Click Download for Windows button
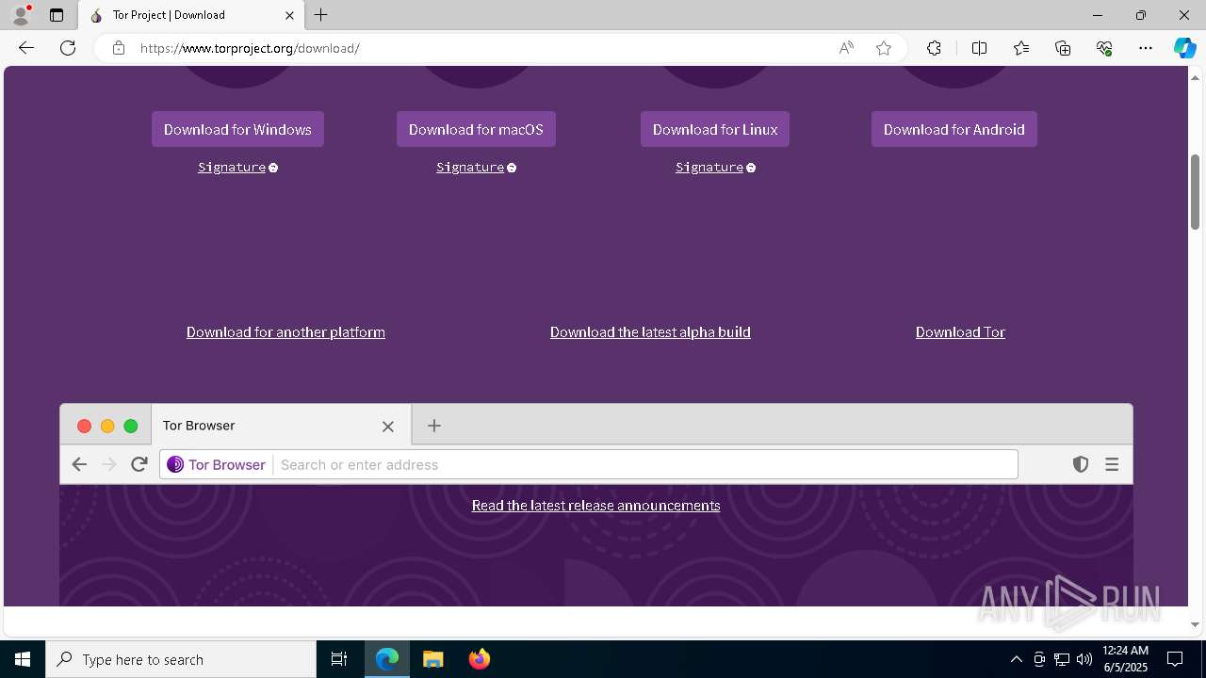 coord(237,129)
